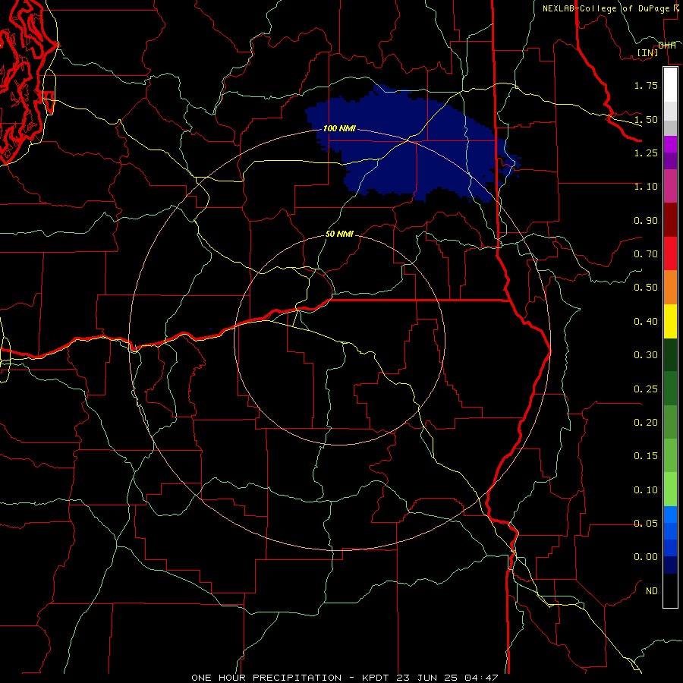Pick the yellow legend swatch
The height and width of the screenshot is (683, 683).
670,321
